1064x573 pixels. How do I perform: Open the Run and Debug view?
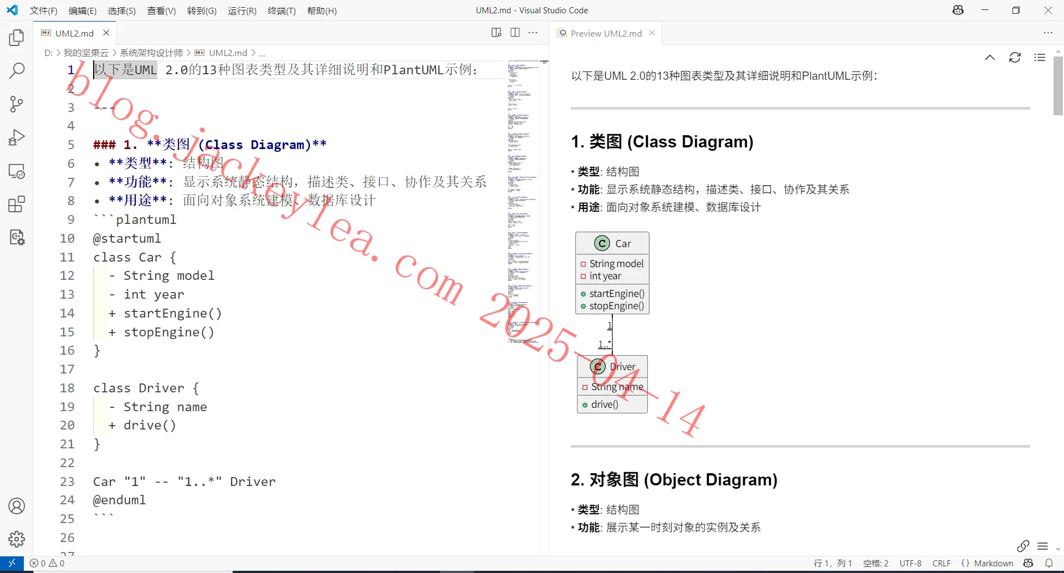click(x=17, y=137)
